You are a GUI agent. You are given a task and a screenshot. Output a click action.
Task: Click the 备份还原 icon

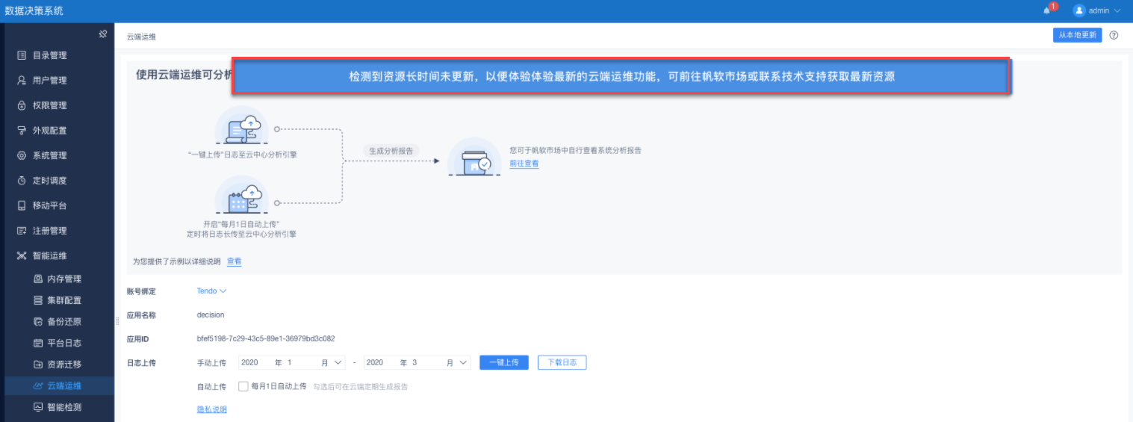click(39, 322)
